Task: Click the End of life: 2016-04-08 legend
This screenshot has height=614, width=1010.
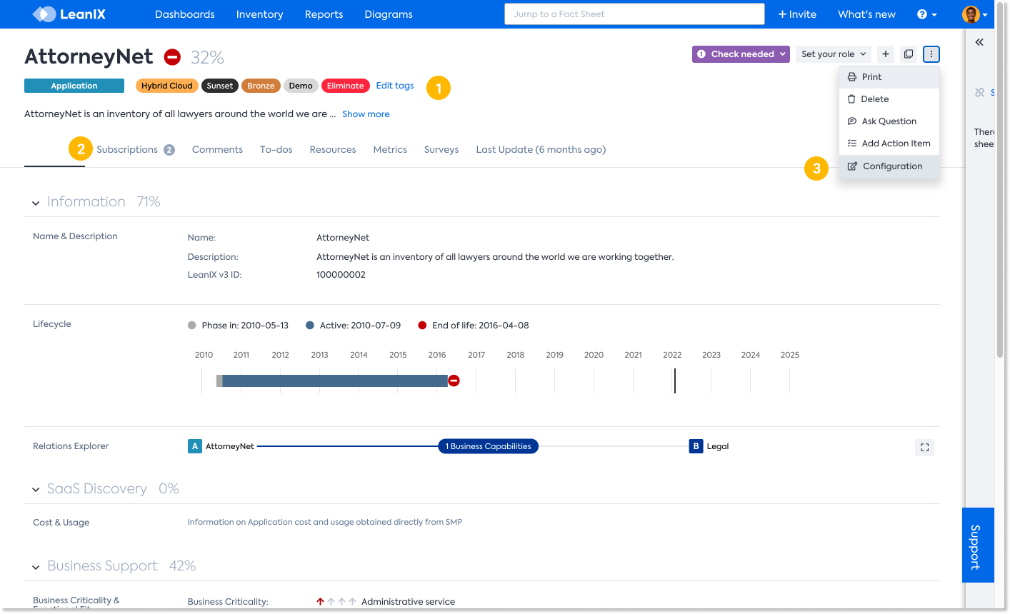Action: pyautogui.click(x=473, y=326)
